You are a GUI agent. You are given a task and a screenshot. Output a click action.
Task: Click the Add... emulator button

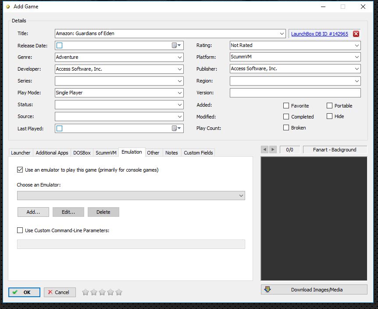[33, 212]
